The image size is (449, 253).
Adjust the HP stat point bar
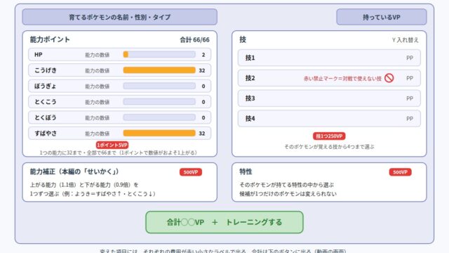[159, 55]
